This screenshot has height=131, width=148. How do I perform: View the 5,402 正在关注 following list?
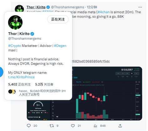coord(19,84)
